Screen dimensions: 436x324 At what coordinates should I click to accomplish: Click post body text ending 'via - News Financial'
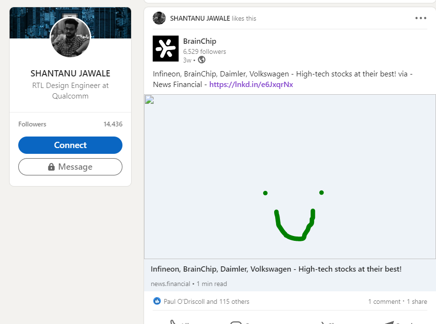(282, 79)
